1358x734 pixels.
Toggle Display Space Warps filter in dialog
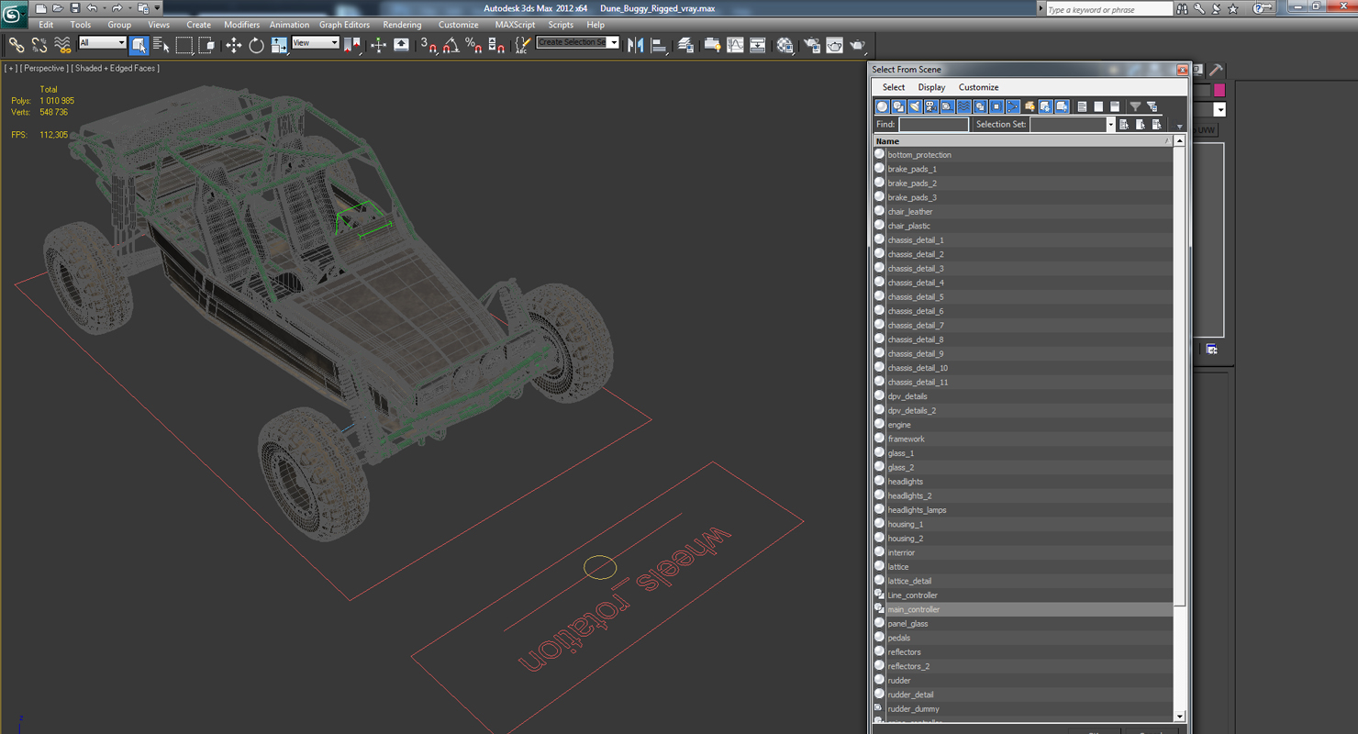pyautogui.click(x=963, y=106)
